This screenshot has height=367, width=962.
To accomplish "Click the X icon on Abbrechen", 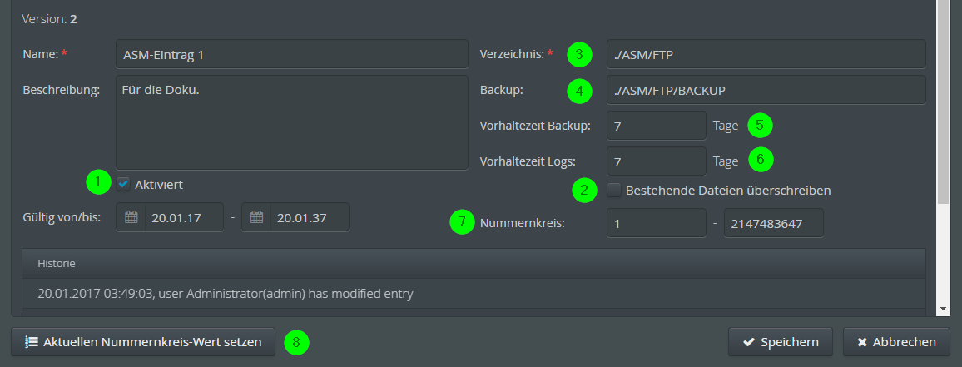I will (862, 342).
